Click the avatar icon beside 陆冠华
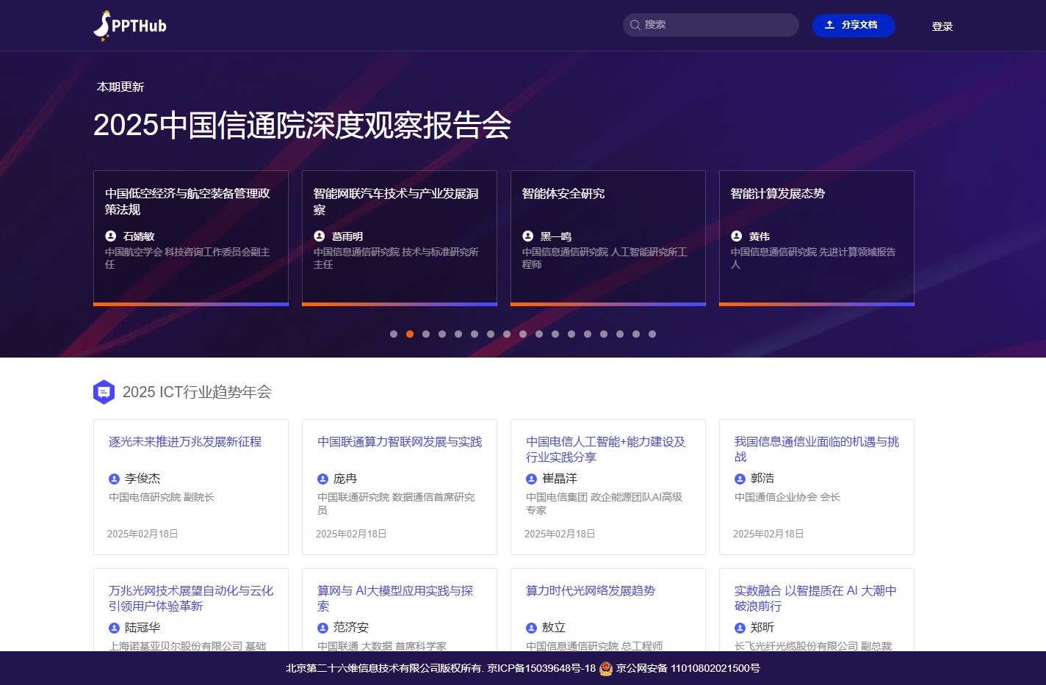 click(x=114, y=628)
